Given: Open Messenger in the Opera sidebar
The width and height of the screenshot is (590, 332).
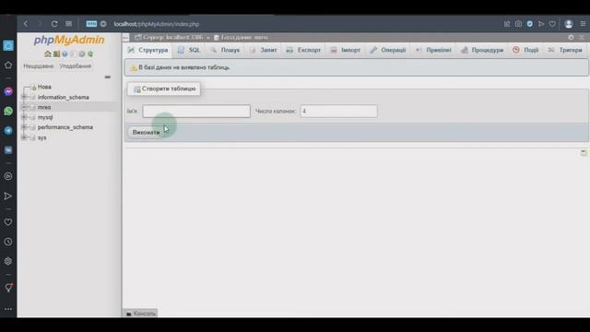Looking at the screenshot, I should (x=8, y=91).
